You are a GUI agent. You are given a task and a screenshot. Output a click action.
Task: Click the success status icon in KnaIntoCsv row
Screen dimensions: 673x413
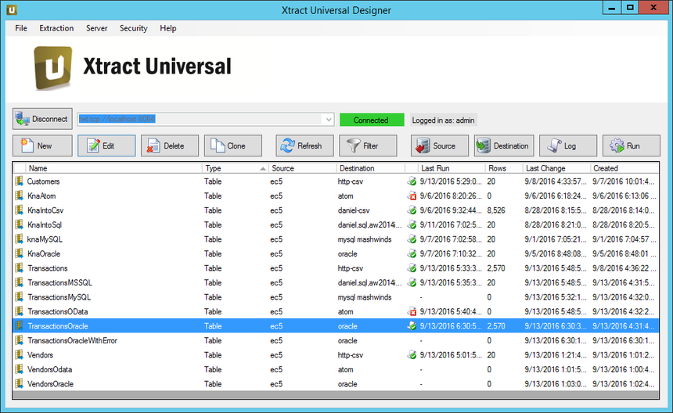point(412,210)
